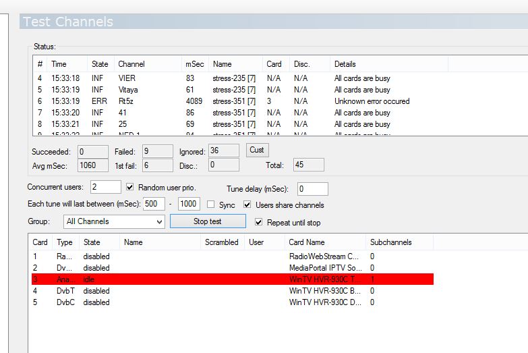Select status row 8 with channel 25
This screenshot has width=528, height=353.
click(241, 124)
